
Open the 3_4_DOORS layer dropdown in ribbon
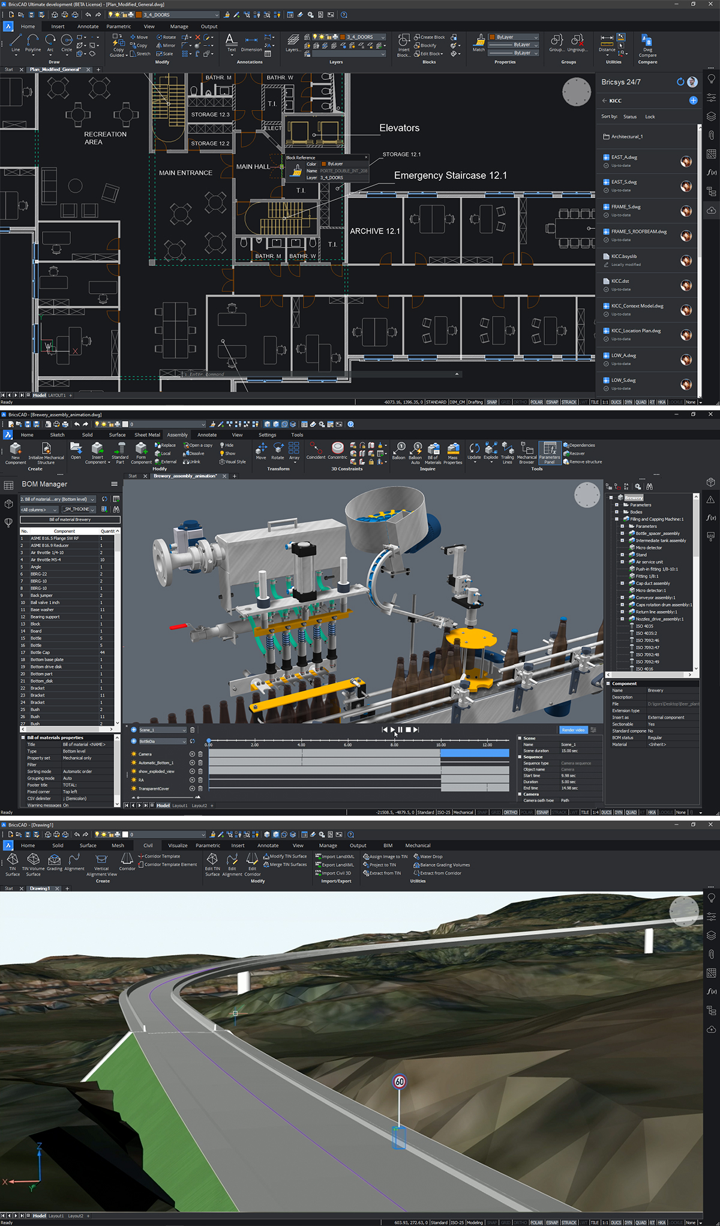point(383,37)
